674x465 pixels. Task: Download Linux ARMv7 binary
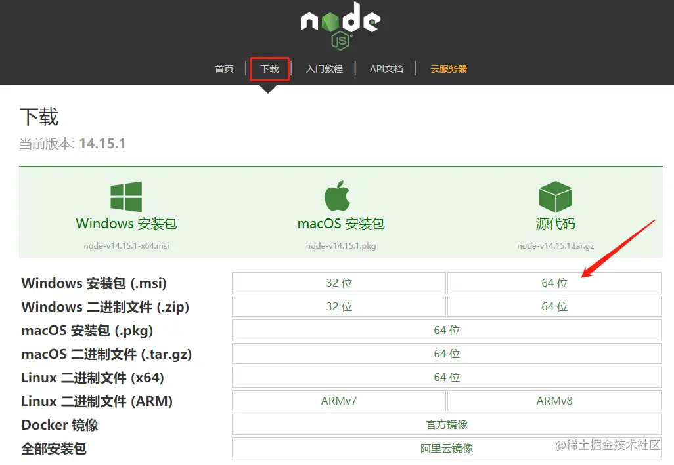(339, 401)
